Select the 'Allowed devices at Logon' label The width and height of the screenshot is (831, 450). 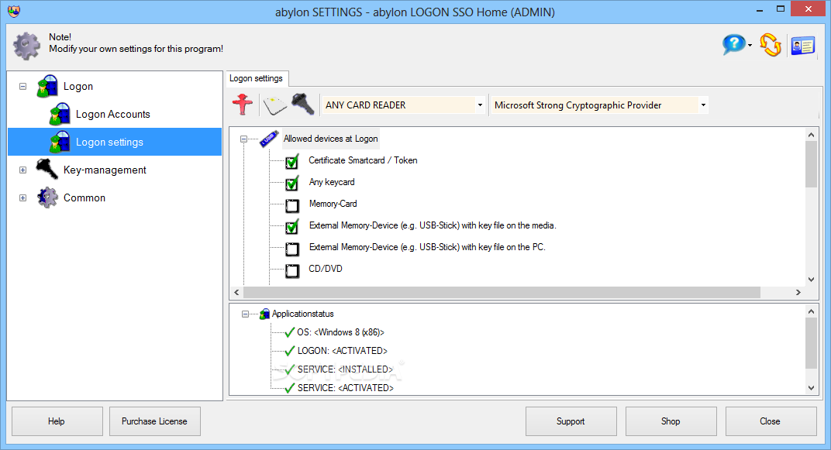pos(331,139)
